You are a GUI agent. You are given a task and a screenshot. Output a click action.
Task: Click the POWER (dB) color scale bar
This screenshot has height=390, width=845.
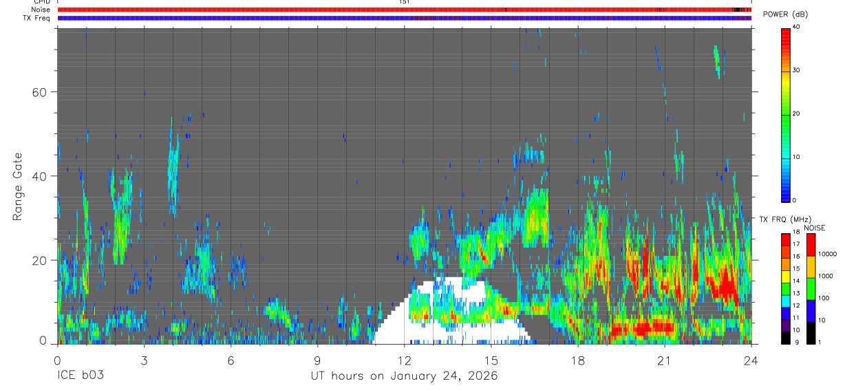click(x=786, y=114)
